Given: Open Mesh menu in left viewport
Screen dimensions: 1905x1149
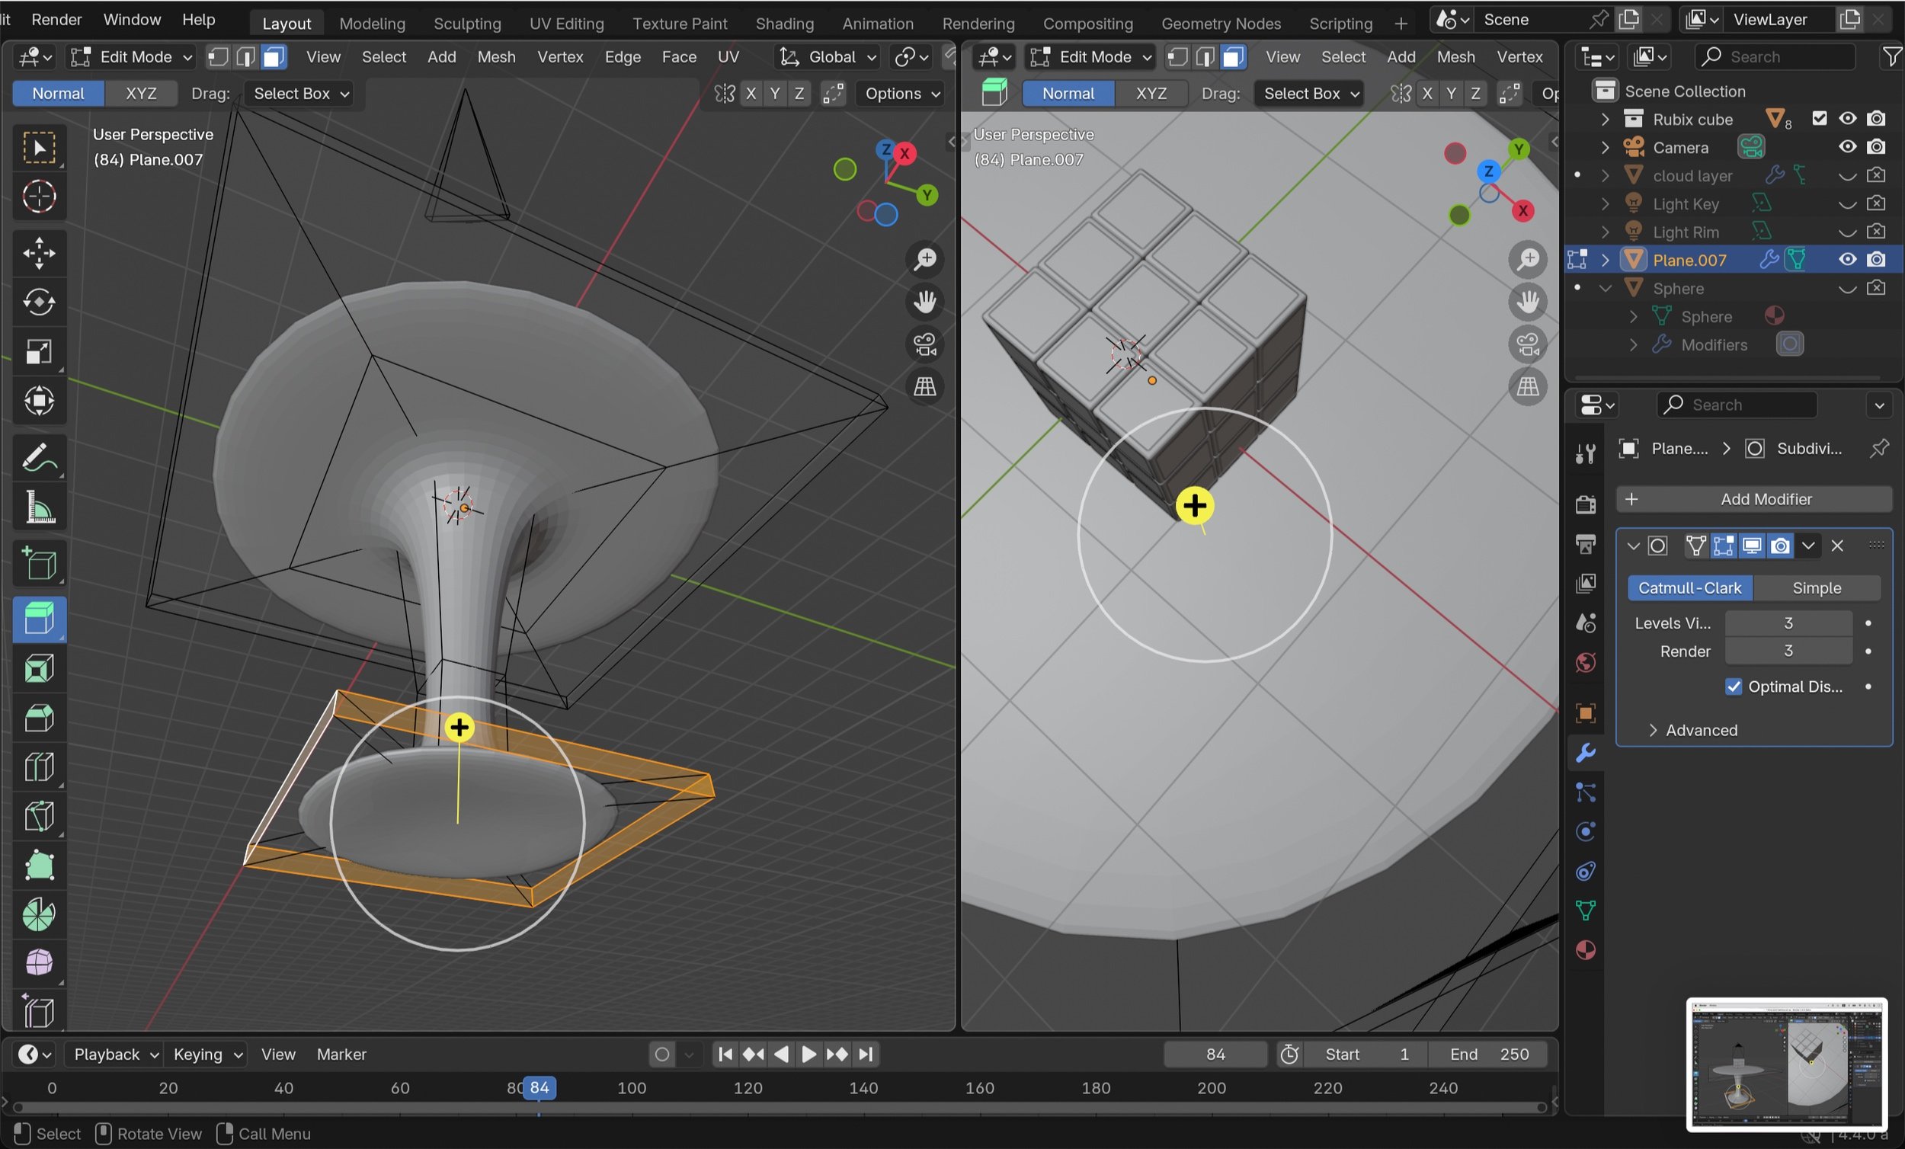Looking at the screenshot, I should pyautogui.click(x=495, y=56).
